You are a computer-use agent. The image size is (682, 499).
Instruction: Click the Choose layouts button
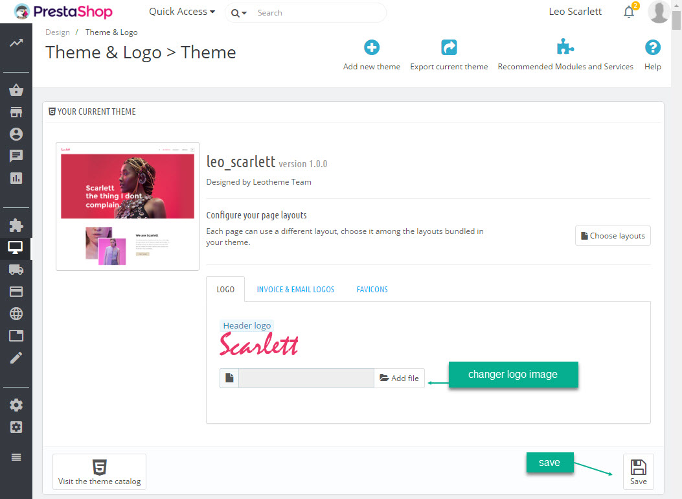613,235
